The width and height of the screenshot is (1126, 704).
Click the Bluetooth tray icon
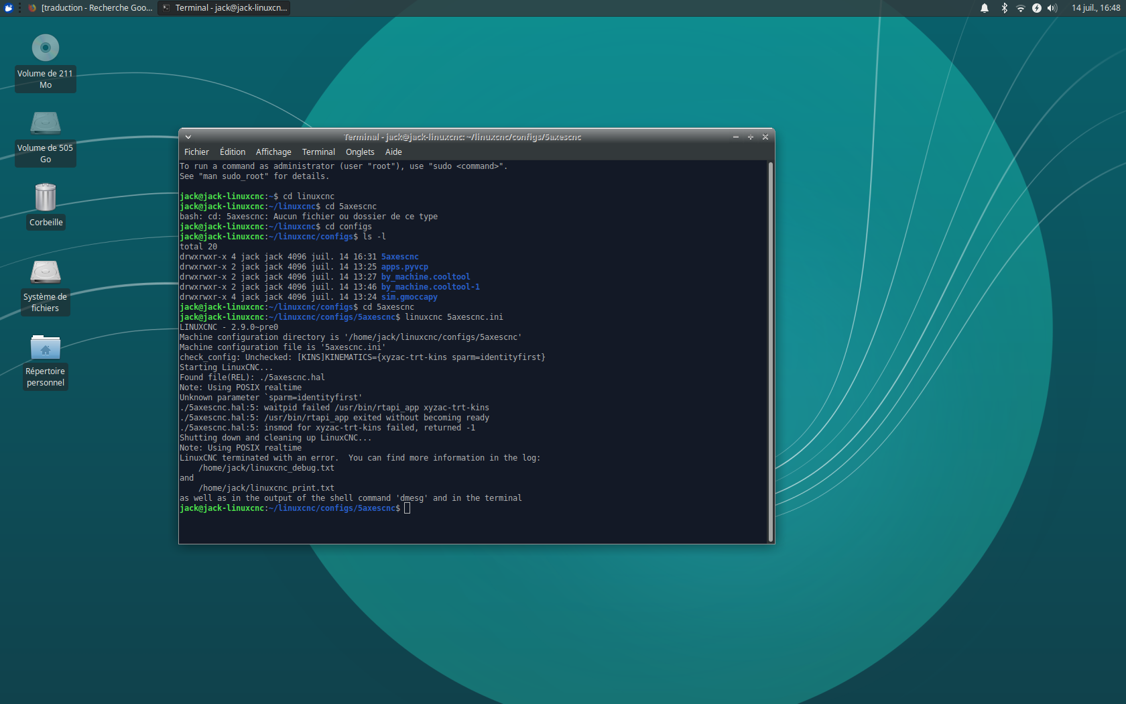point(1004,8)
